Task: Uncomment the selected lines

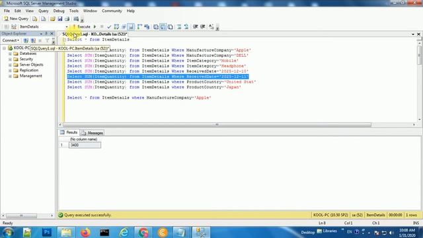Action: 186,26
